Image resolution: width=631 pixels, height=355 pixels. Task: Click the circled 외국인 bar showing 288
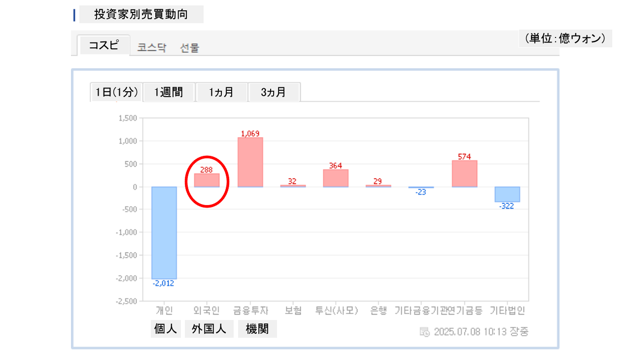coord(207,180)
